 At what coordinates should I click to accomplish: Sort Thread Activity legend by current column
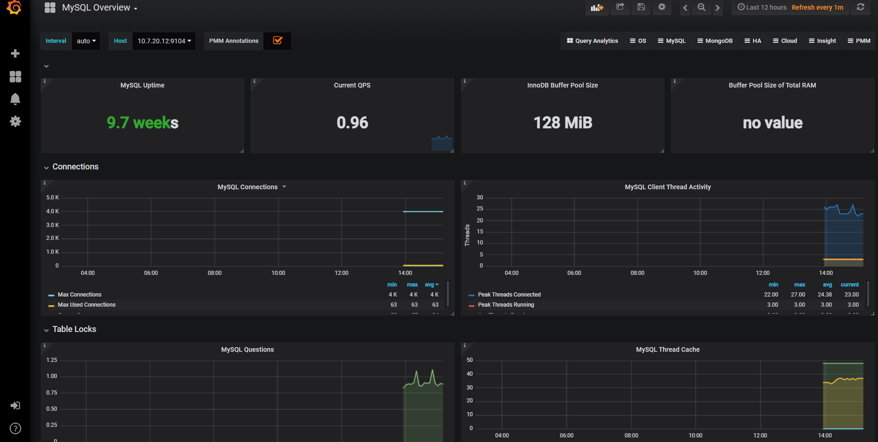point(849,285)
